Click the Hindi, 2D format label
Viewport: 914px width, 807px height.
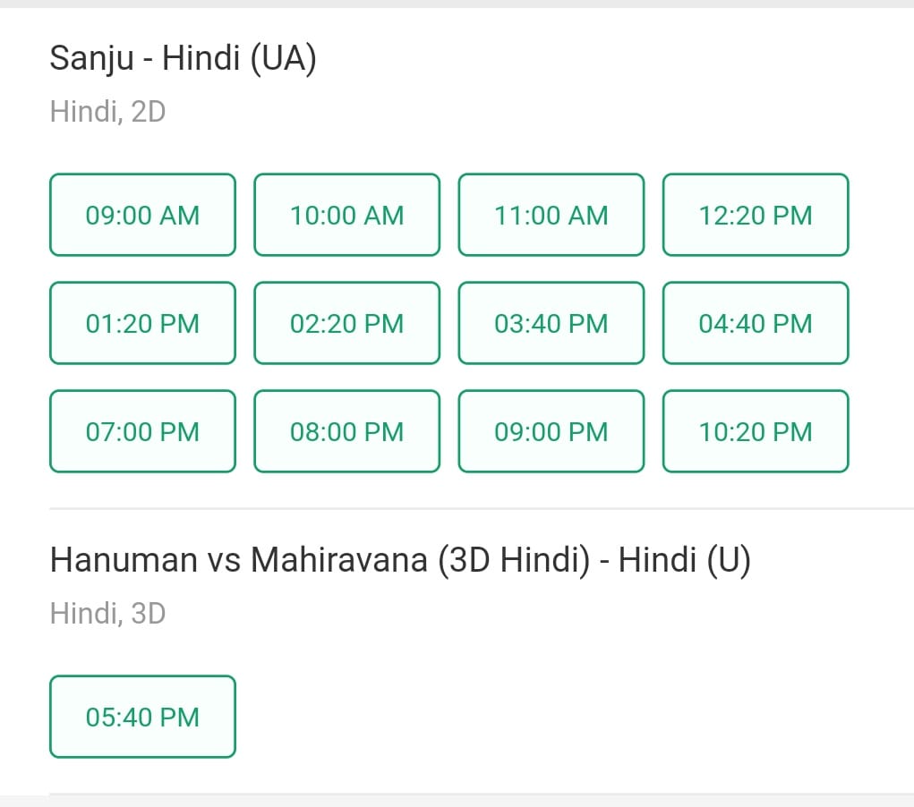(x=107, y=112)
